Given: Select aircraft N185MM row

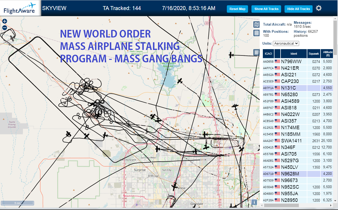Looking at the screenshot, I should [x=298, y=134].
